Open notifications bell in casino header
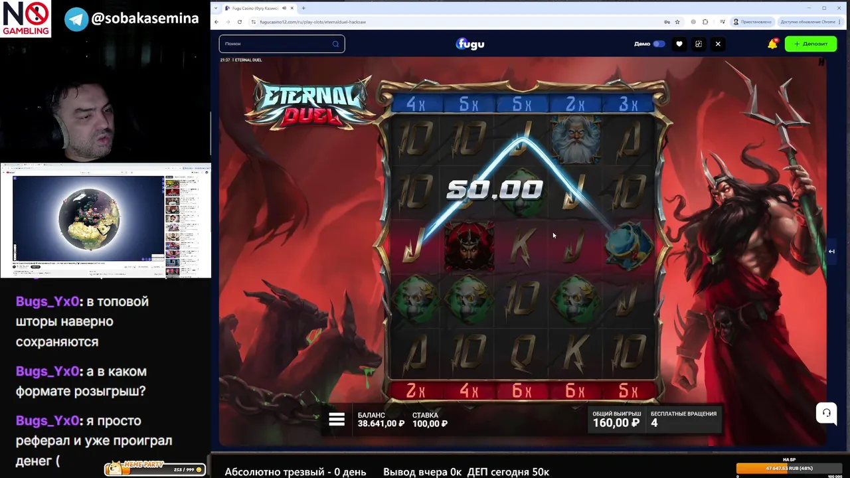 click(772, 44)
